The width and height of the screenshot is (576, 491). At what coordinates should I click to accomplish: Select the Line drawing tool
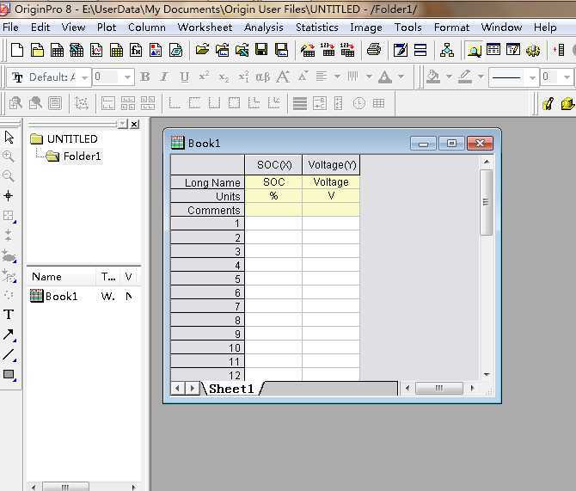(x=9, y=354)
